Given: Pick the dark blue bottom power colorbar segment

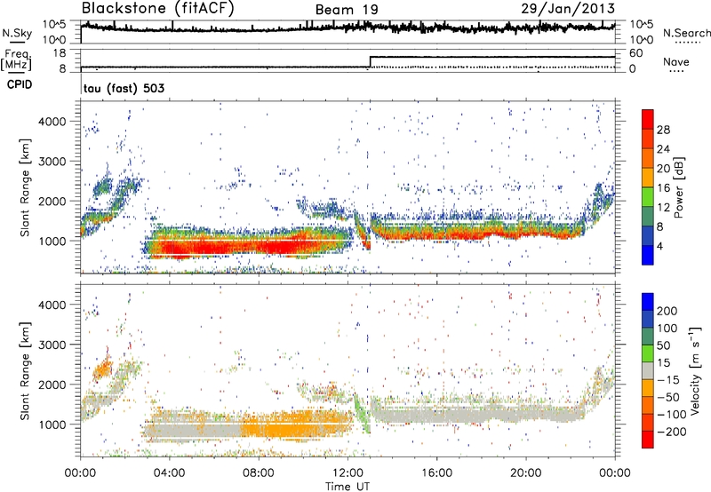Looking at the screenshot, I should (x=648, y=256).
